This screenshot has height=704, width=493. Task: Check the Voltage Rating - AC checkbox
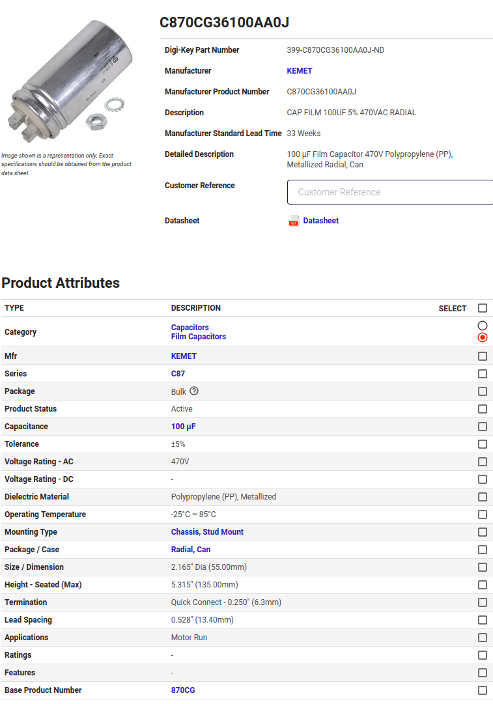[x=483, y=462]
